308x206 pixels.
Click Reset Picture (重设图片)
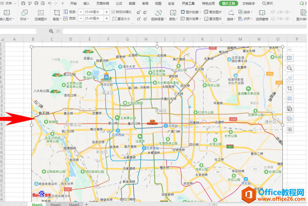point(213,19)
